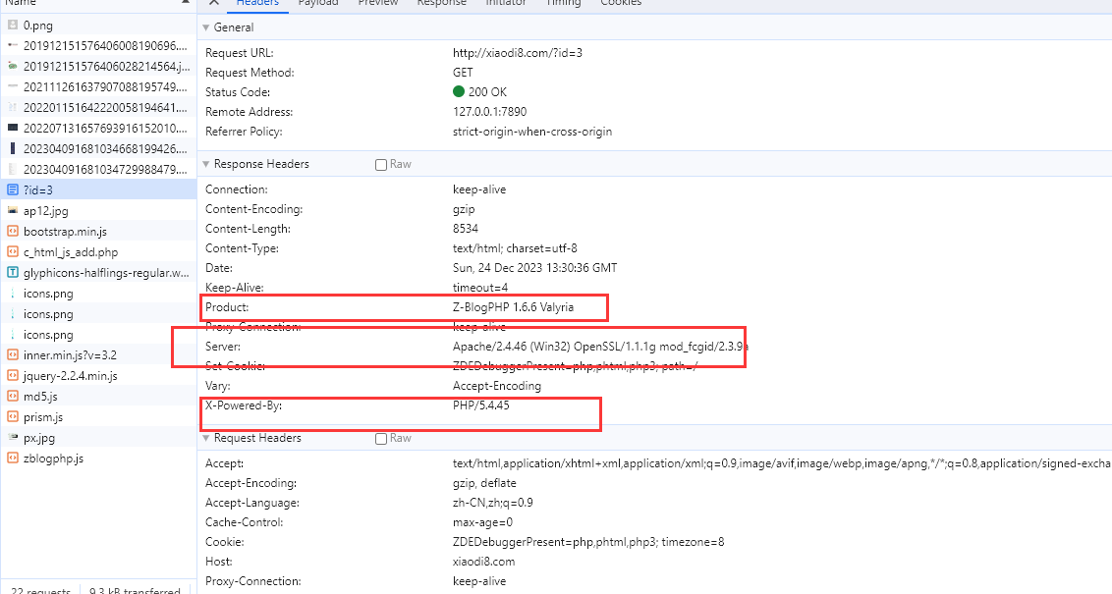Select the 0.png request
Screen dimensions: 1112x594
click(x=98, y=25)
